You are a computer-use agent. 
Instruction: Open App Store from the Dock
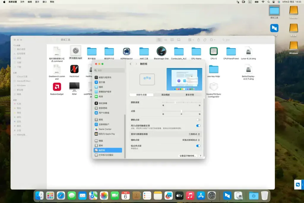pyautogui.click(x=201, y=196)
